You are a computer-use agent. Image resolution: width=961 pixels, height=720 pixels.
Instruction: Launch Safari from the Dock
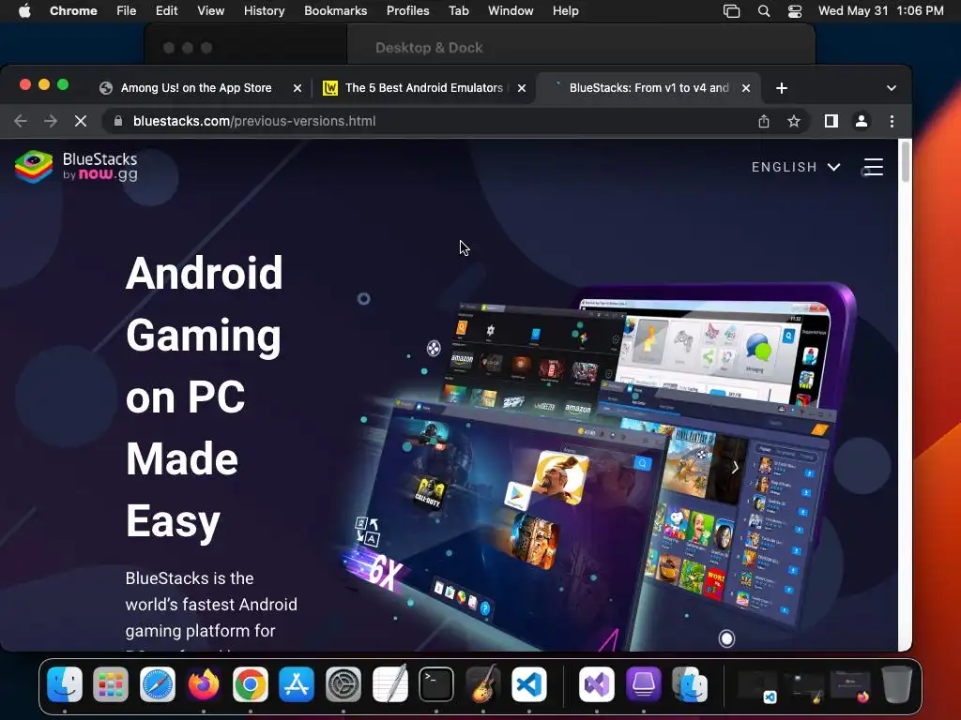(x=158, y=684)
